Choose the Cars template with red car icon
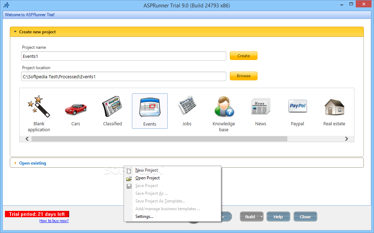This screenshot has height=233, width=374. (x=76, y=109)
